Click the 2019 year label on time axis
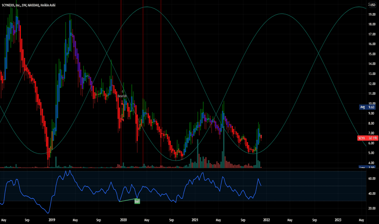The height and width of the screenshot is (224, 379). (52, 220)
